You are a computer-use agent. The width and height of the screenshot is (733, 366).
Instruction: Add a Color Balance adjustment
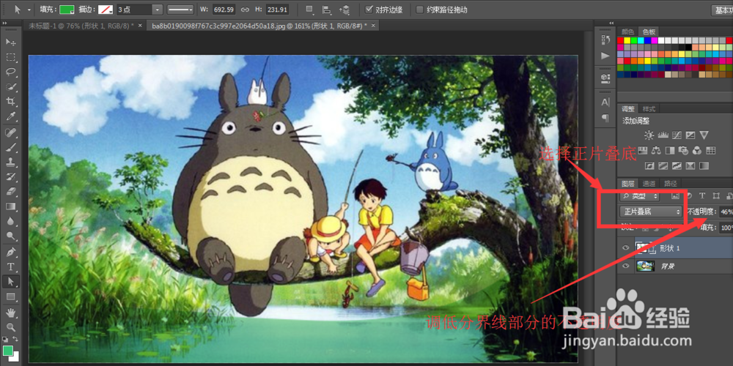point(656,150)
